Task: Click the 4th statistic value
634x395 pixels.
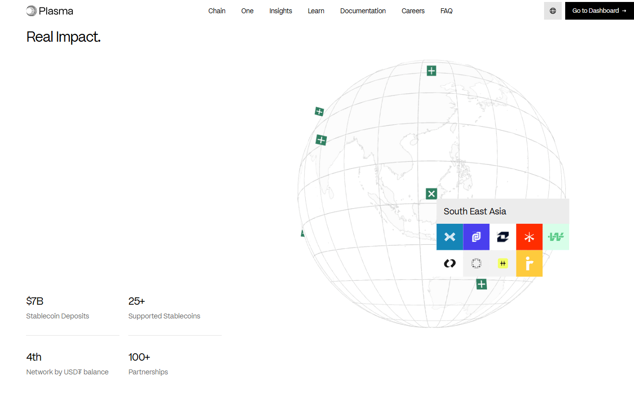Action: pyautogui.click(x=34, y=357)
